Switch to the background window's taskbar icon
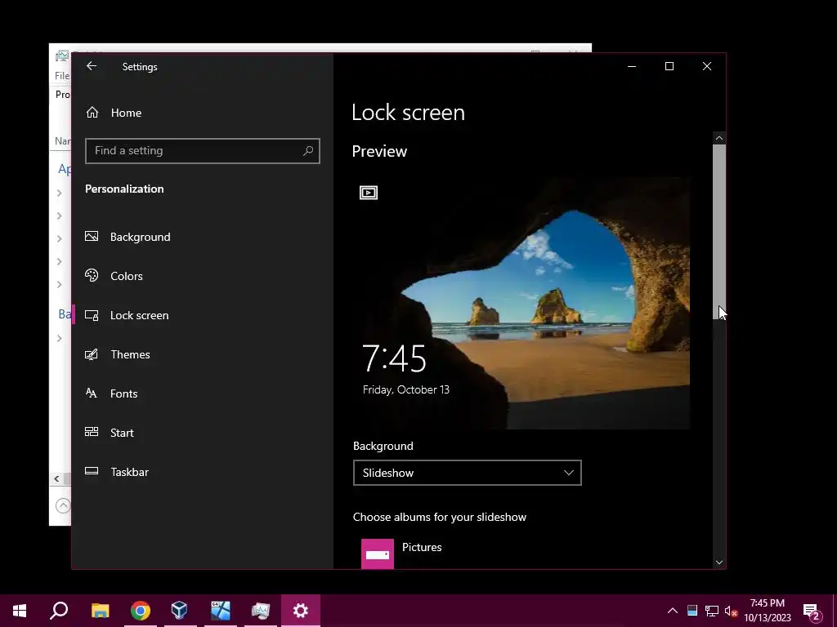 point(261,611)
